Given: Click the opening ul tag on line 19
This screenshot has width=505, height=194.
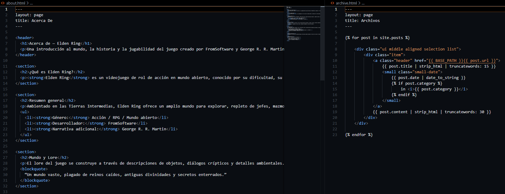Looking at the screenshot, I should coord(25,112).
